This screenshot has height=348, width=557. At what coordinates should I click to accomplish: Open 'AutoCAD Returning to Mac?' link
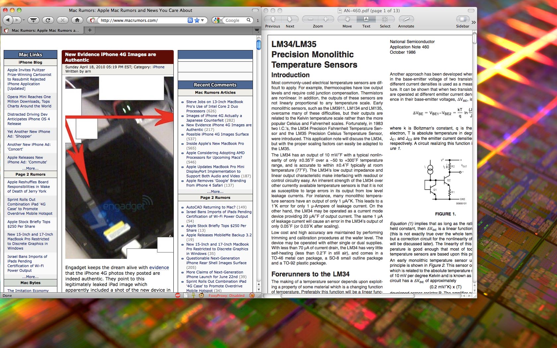211,207
